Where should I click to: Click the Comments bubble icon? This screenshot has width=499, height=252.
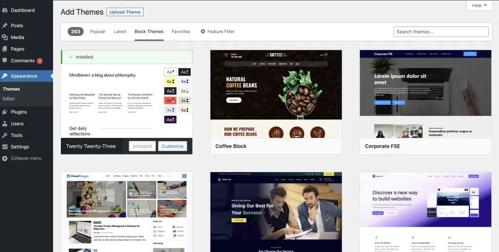tap(5, 61)
